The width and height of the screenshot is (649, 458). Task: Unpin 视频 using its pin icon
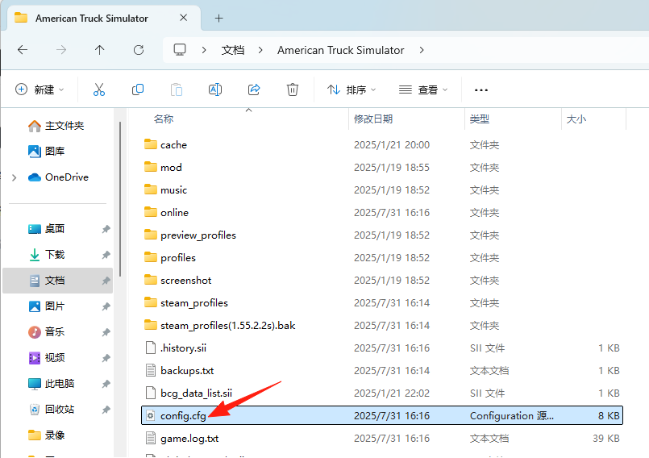pyautogui.click(x=106, y=358)
